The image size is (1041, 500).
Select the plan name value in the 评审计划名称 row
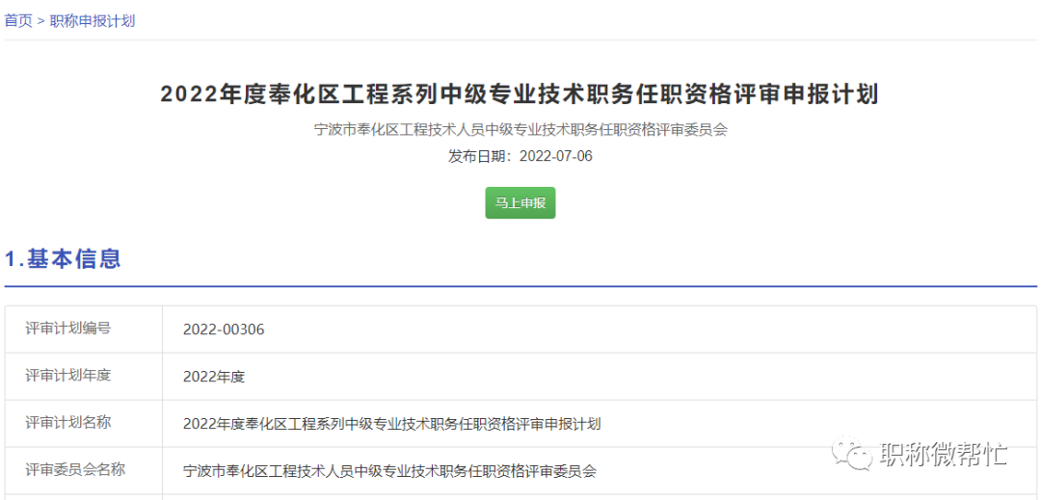point(391,425)
